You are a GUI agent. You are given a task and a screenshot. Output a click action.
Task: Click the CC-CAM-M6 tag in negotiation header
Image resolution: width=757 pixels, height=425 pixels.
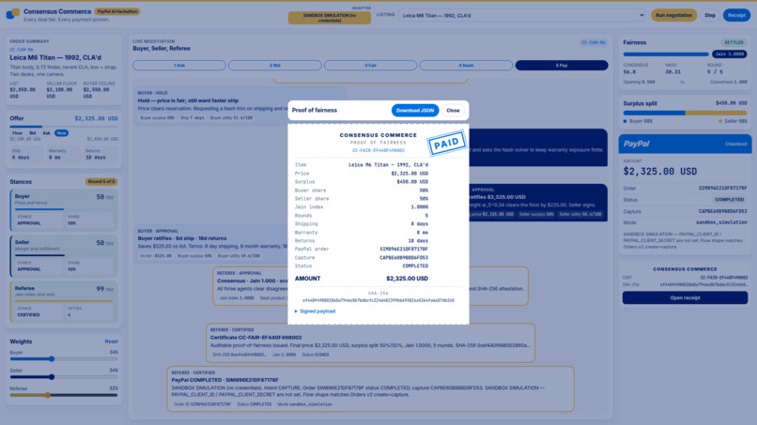coord(594,42)
